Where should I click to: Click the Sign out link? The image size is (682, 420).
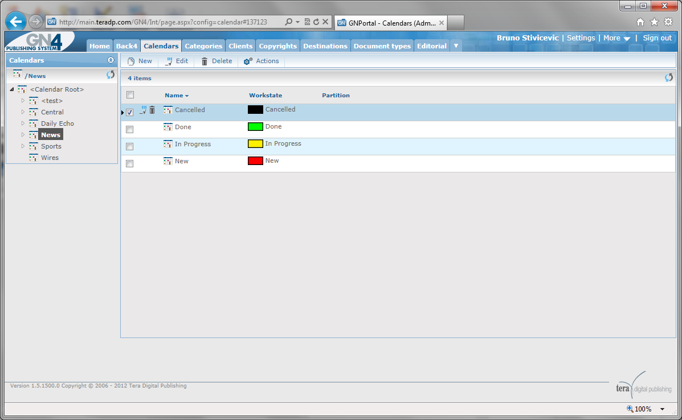click(x=657, y=38)
